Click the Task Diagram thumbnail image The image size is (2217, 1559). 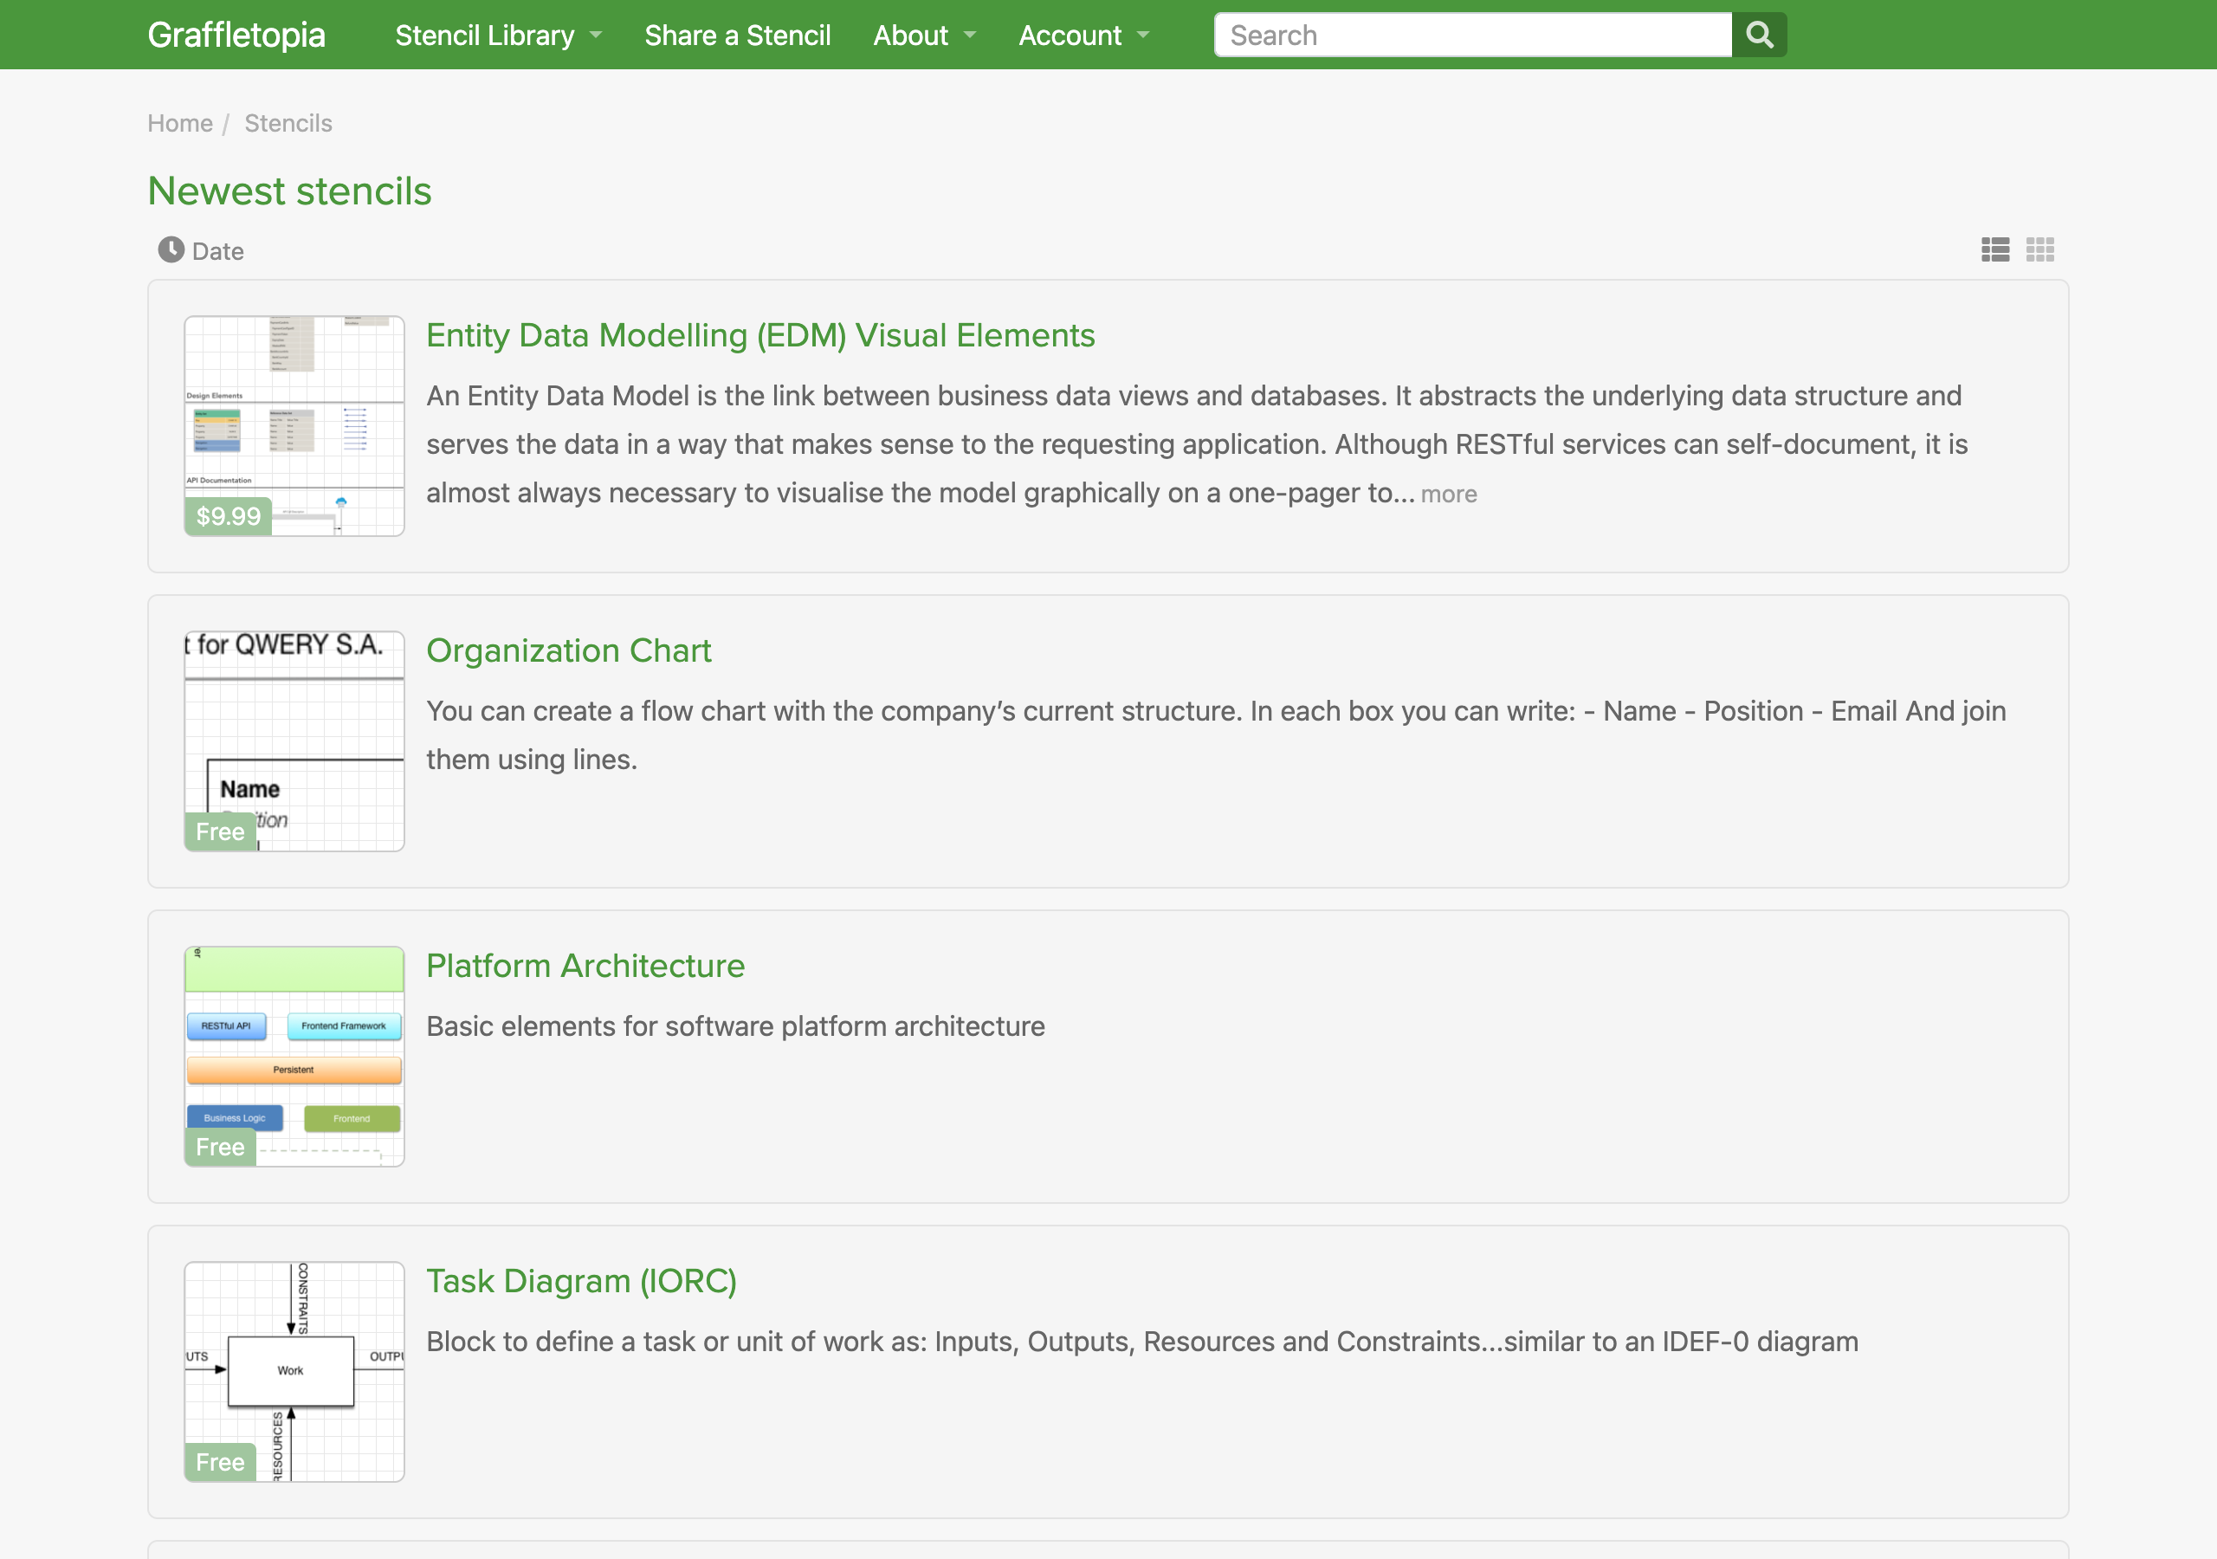(294, 1372)
